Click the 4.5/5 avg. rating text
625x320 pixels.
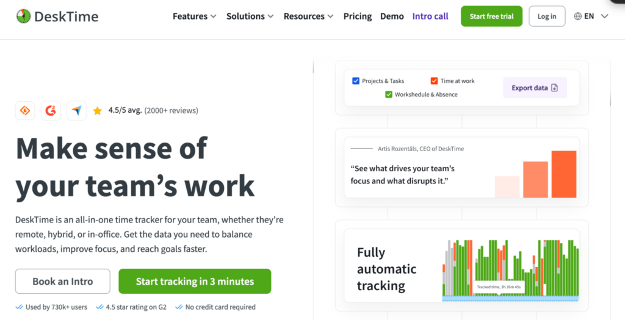point(125,111)
